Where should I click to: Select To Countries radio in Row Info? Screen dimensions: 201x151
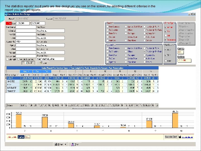click(107, 30)
